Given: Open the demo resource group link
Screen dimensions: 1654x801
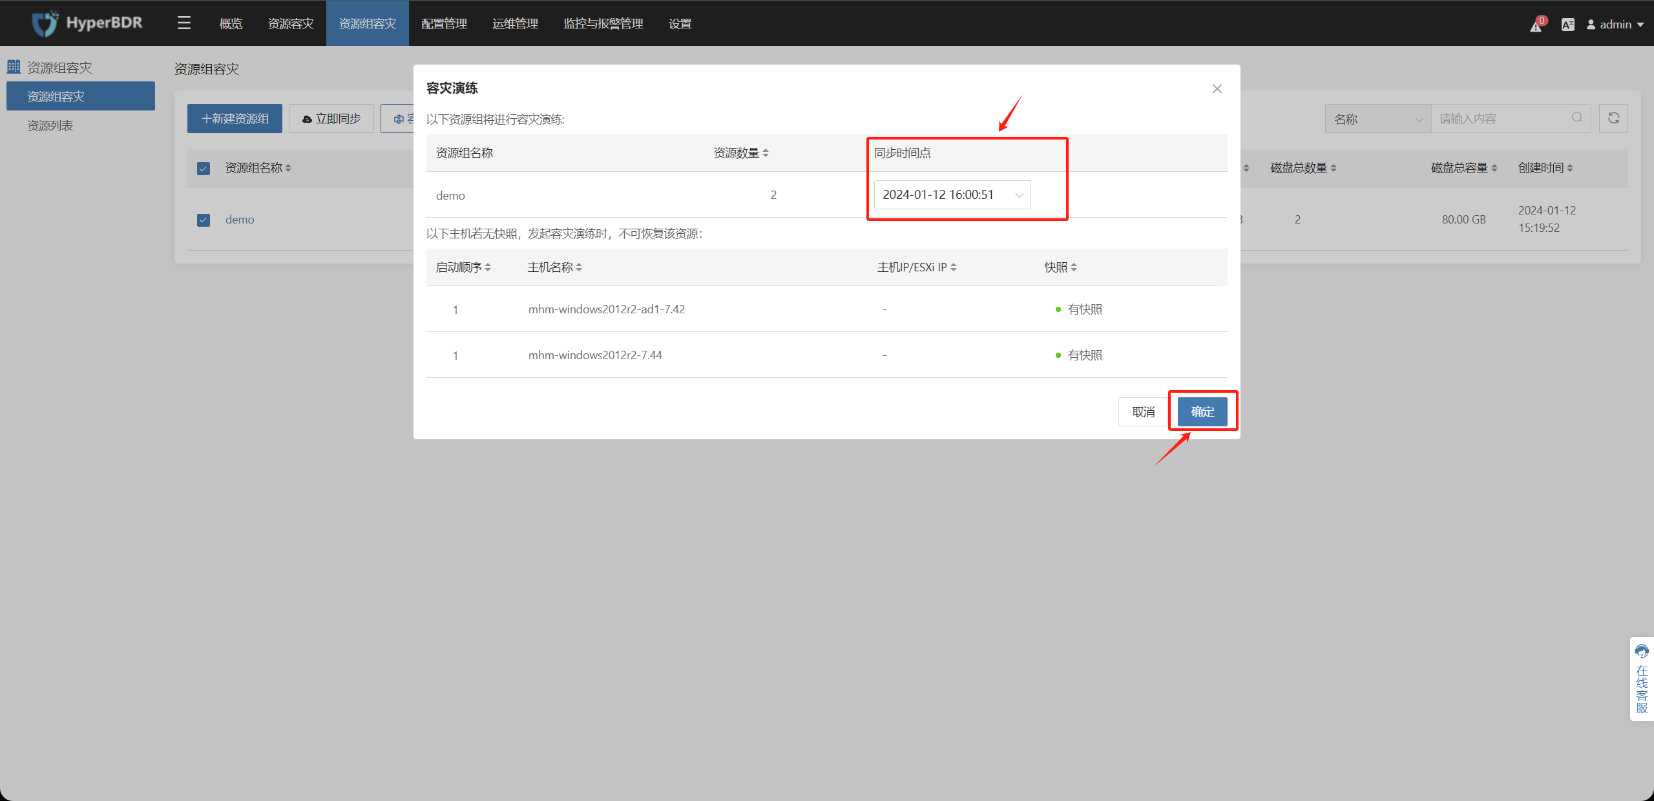Looking at the screenshot, I should coord(240,220).
